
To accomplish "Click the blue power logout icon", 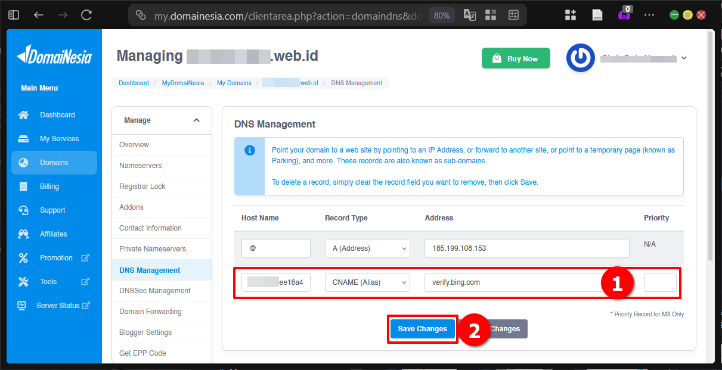I will (580, 58).
